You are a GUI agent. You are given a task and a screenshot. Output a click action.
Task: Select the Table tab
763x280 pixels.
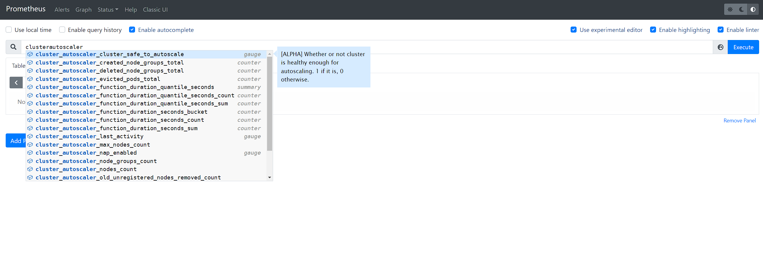(19, 66)
